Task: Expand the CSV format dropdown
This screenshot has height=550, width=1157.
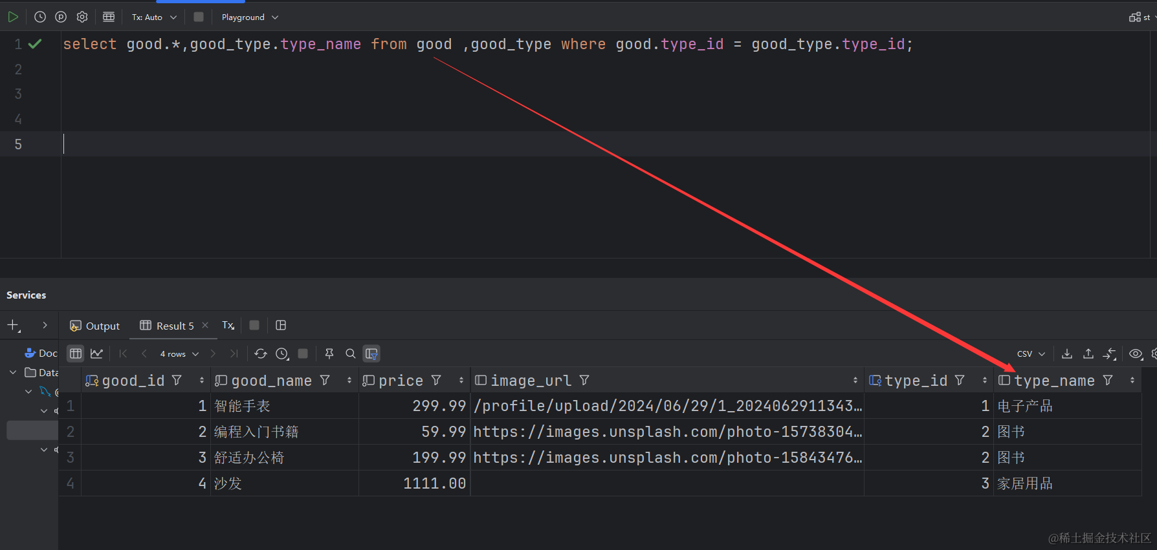Action: click(x=1031, y=354)
